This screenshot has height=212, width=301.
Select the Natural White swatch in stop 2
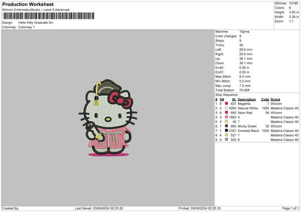point(226,108)
